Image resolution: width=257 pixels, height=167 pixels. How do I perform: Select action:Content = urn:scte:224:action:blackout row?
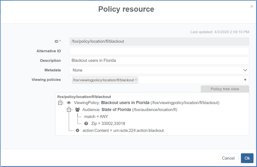pyautogui.click(x=123, y=131)
